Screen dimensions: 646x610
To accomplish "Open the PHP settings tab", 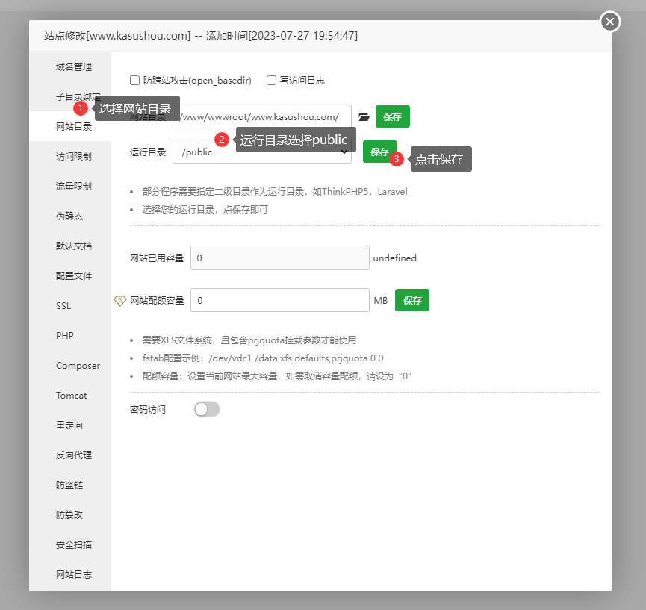I will pos(65,335).
